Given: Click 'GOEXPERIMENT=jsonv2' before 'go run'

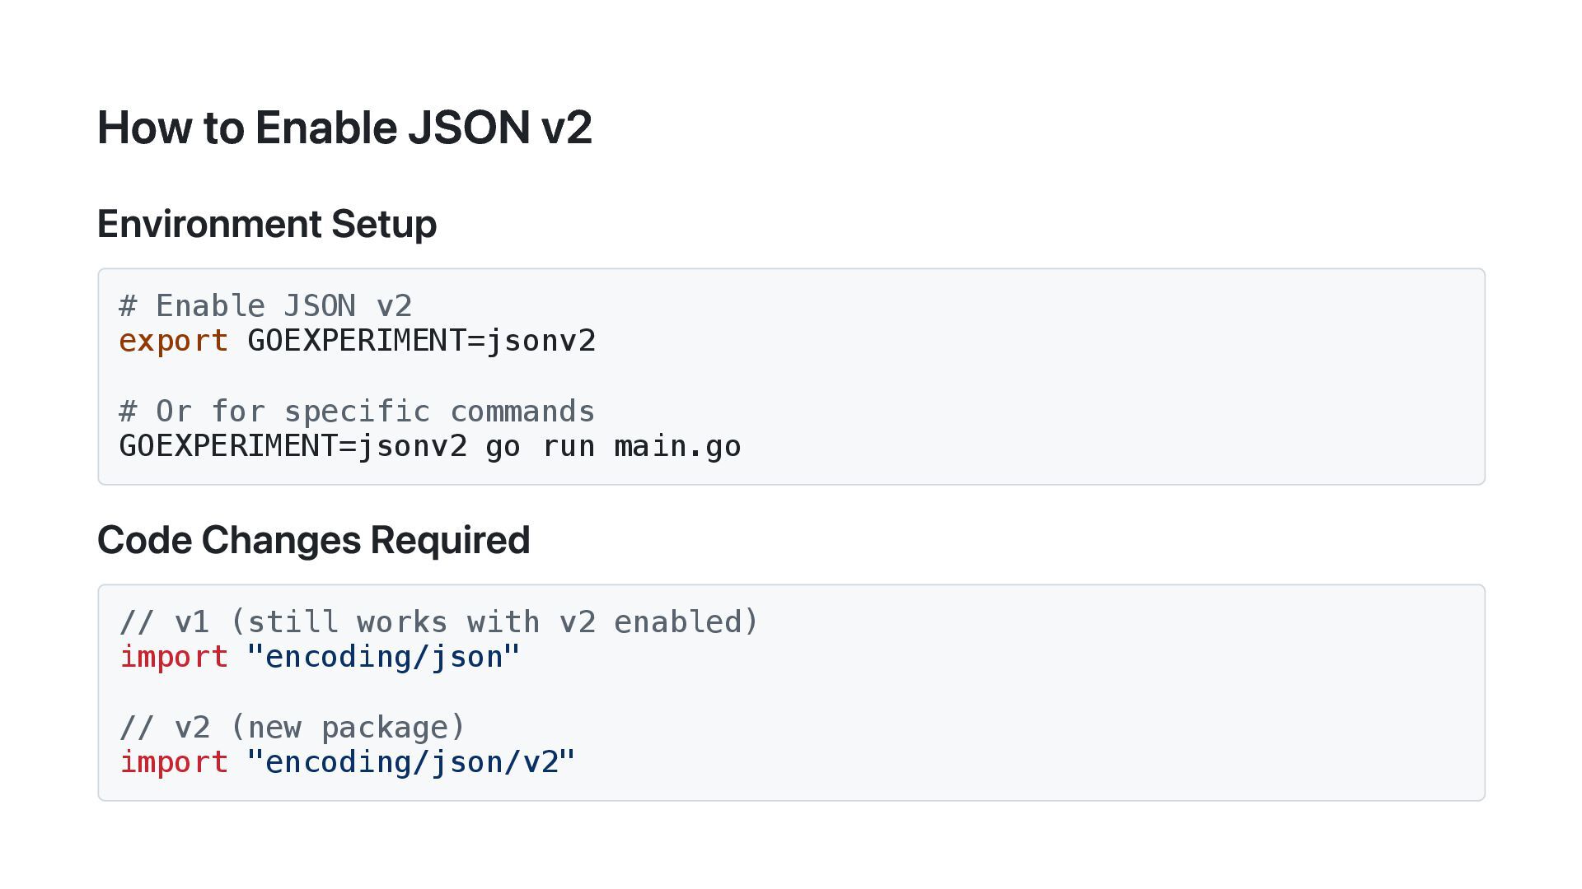Looking at the screenshot, I should (293, 446).
